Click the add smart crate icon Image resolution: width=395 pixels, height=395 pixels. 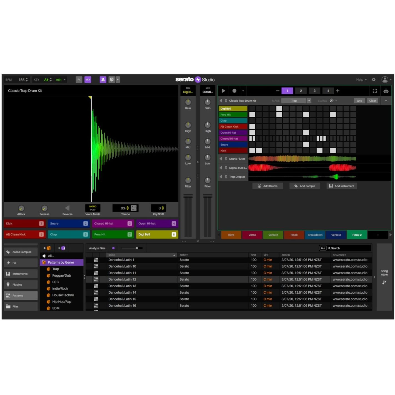pyautogui.click(x=61, y=248)
